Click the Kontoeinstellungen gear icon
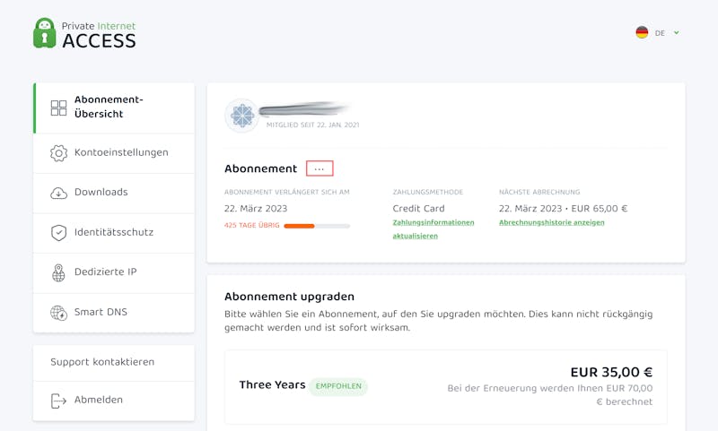Screen dimensions: 718x431 [x=58, y=152]
